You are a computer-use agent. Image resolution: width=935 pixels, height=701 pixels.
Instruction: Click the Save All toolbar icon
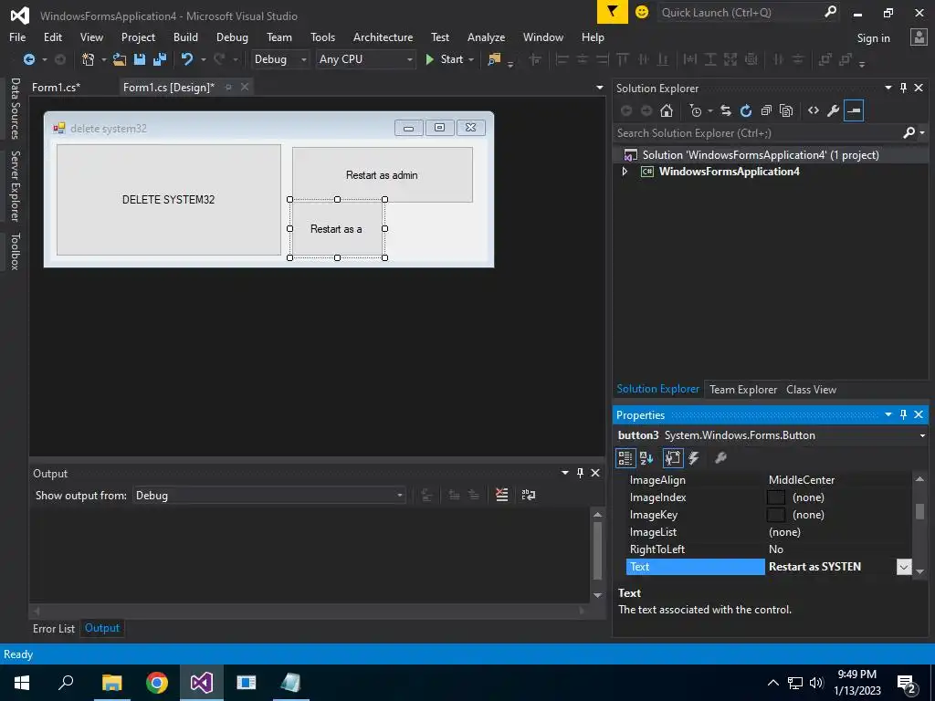(x=159, y=59)
